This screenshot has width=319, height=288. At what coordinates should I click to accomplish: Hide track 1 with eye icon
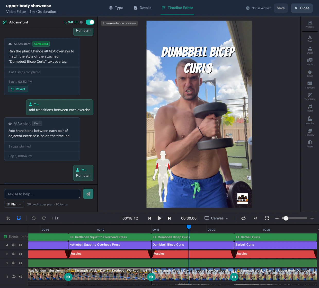point(14,277)
